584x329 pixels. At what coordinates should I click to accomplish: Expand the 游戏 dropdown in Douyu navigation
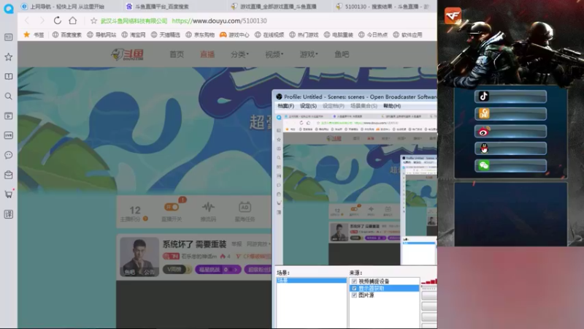(x=309, y=54)
